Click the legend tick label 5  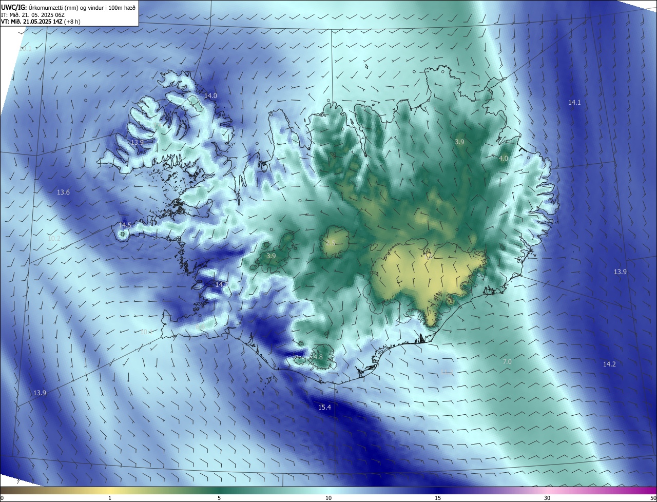coord(219,498)
